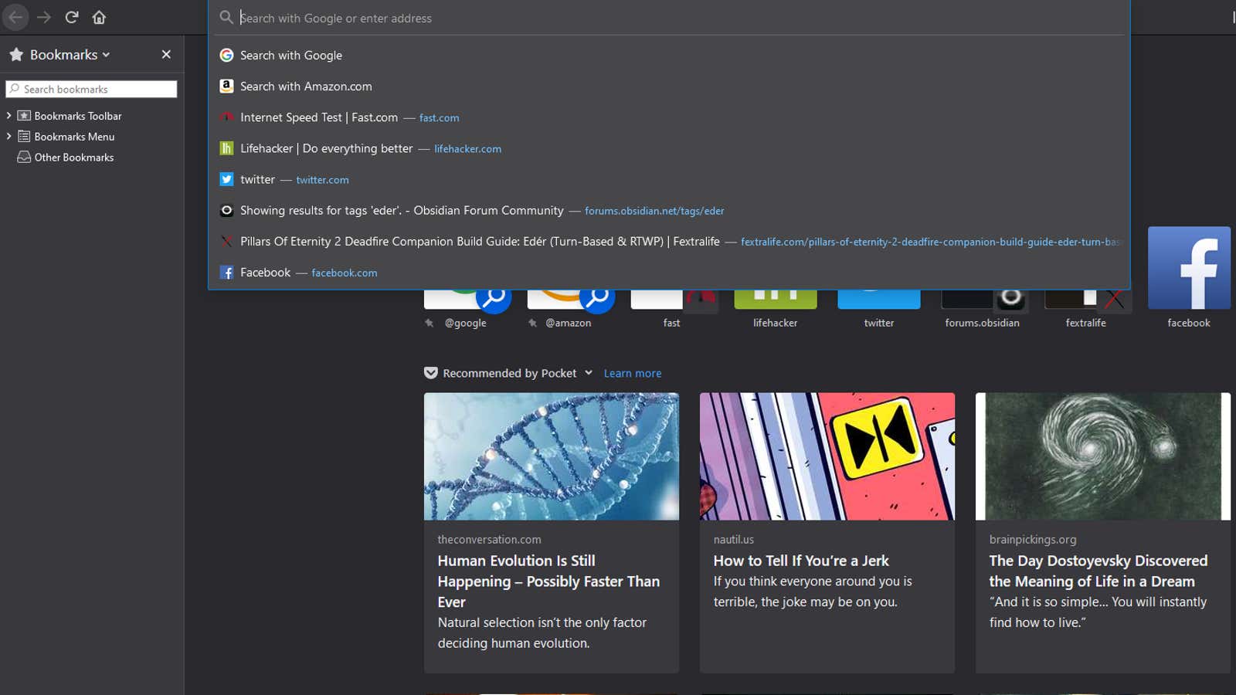Image resolution: width=1236 pixels, height=695 pixels.
Task: Click the theconversation.com source label
Action: click(x=489, y=540)
